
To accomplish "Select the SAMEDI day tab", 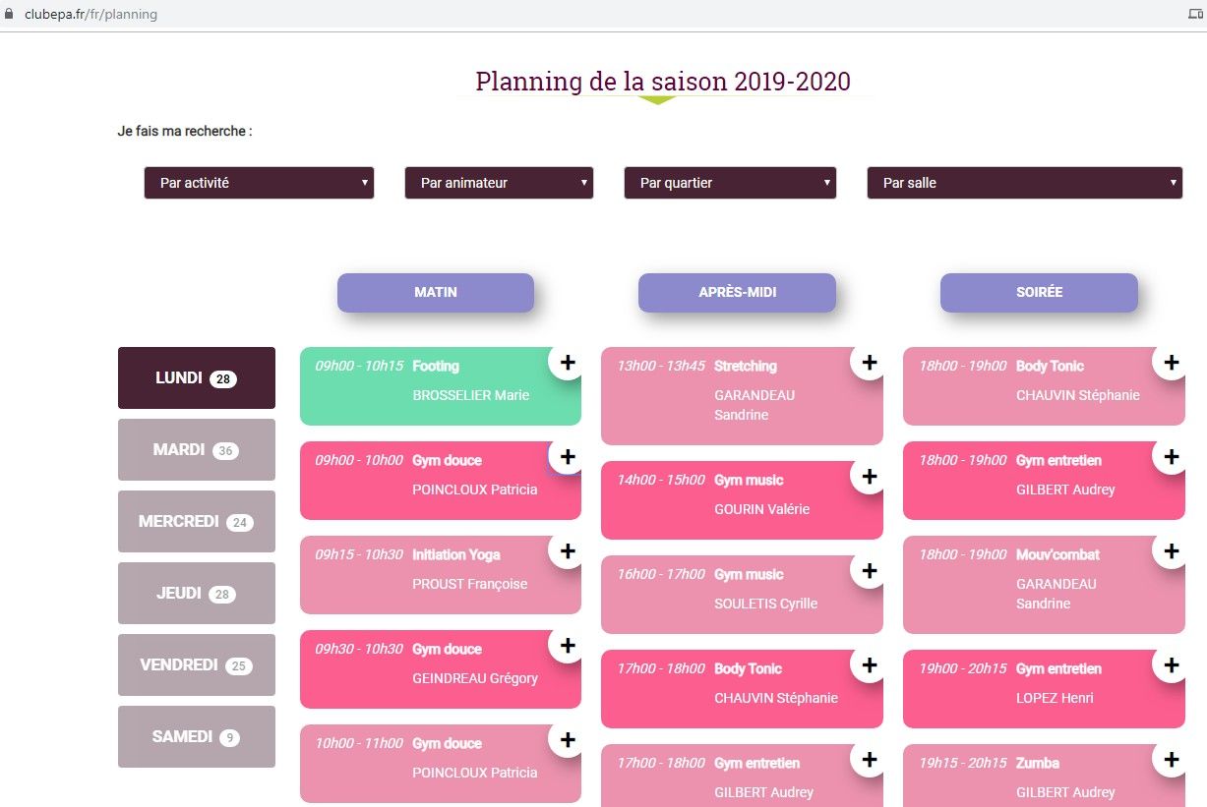I will tap(196, 737).
